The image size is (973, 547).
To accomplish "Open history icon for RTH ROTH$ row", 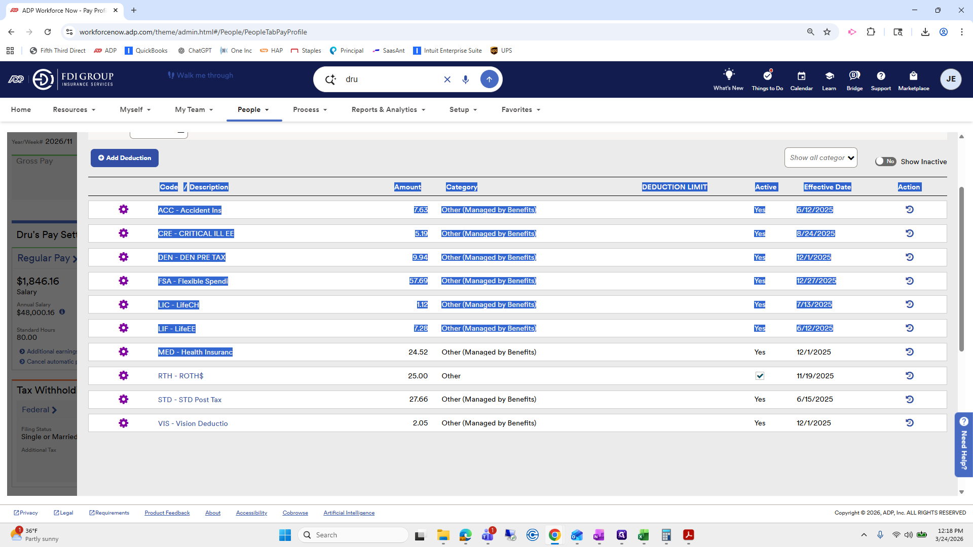I will click(x=909, y=376).
